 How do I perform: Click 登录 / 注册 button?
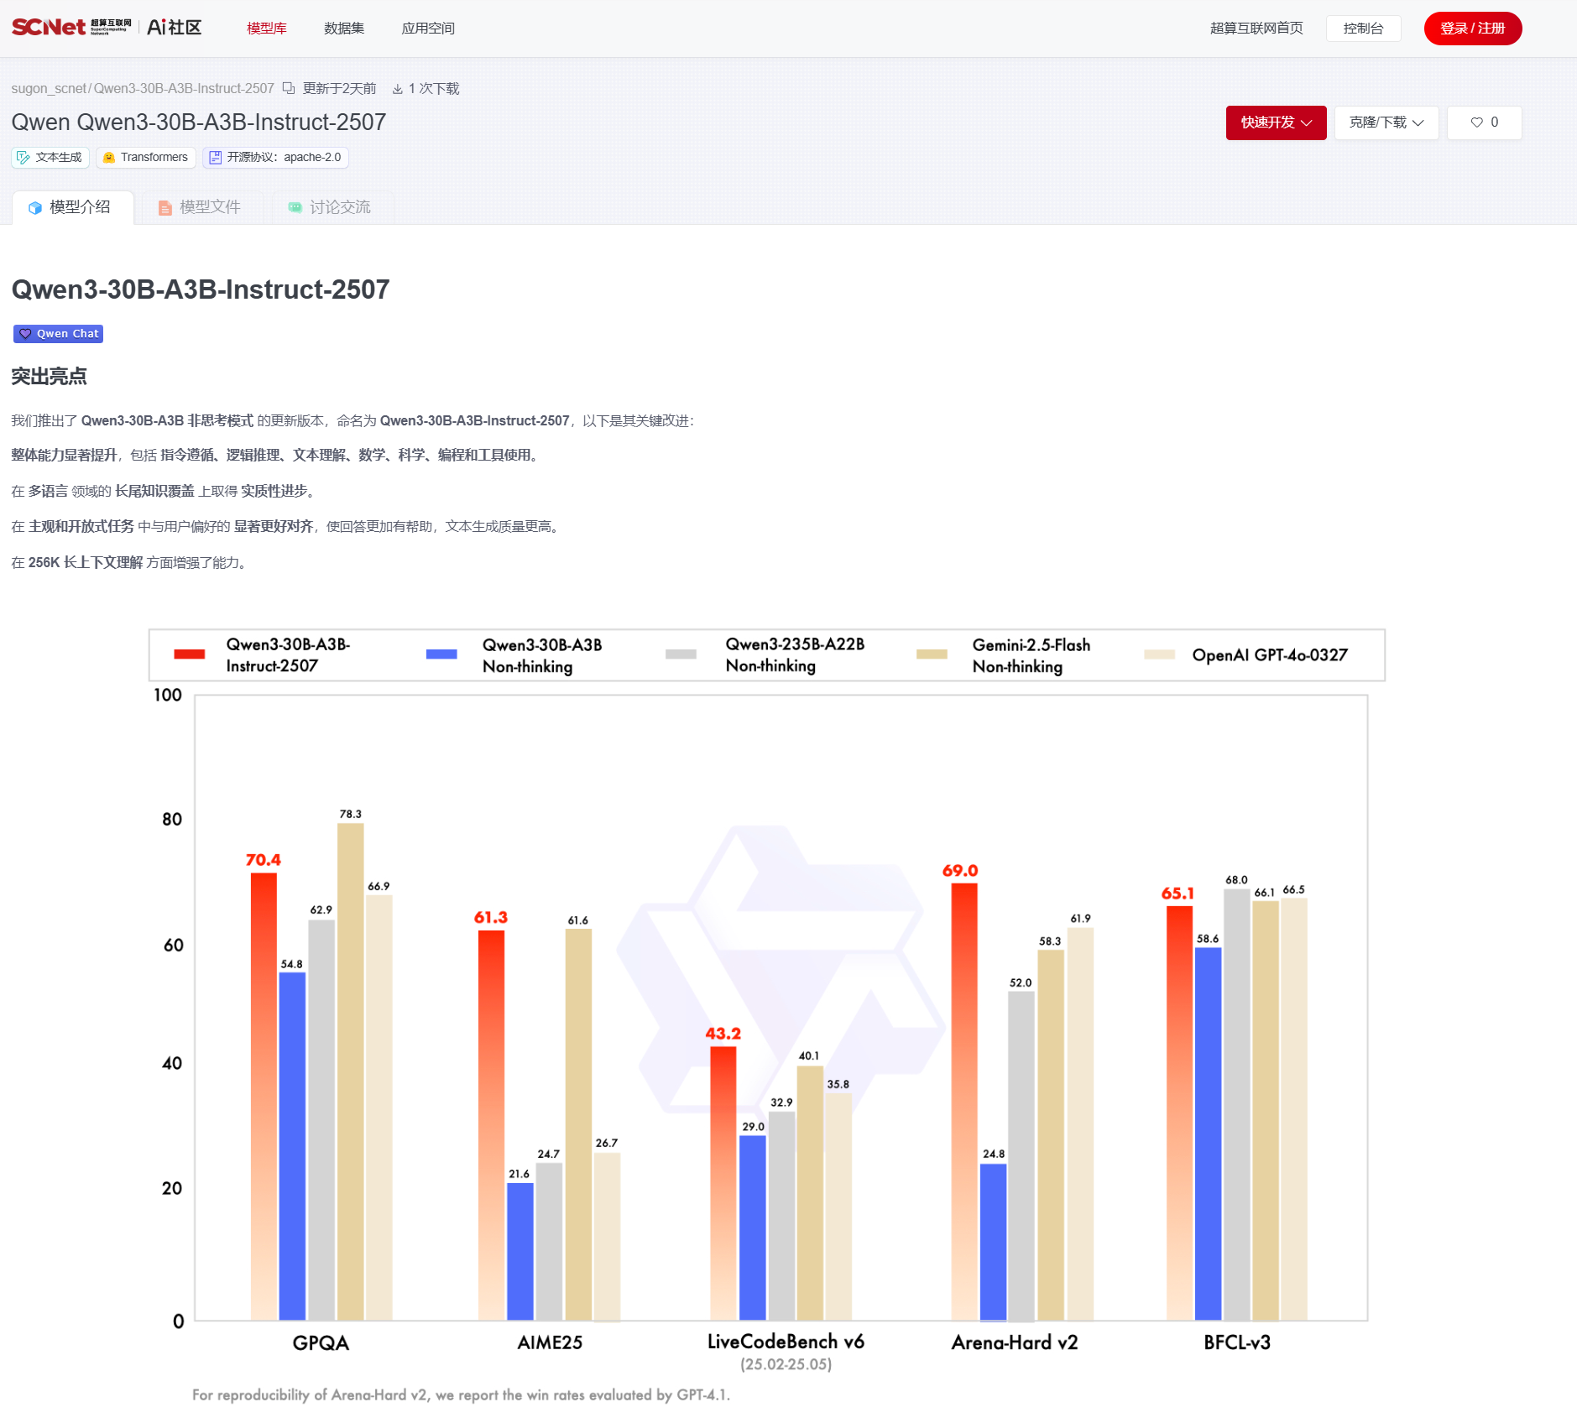[x=1473, y=29]
